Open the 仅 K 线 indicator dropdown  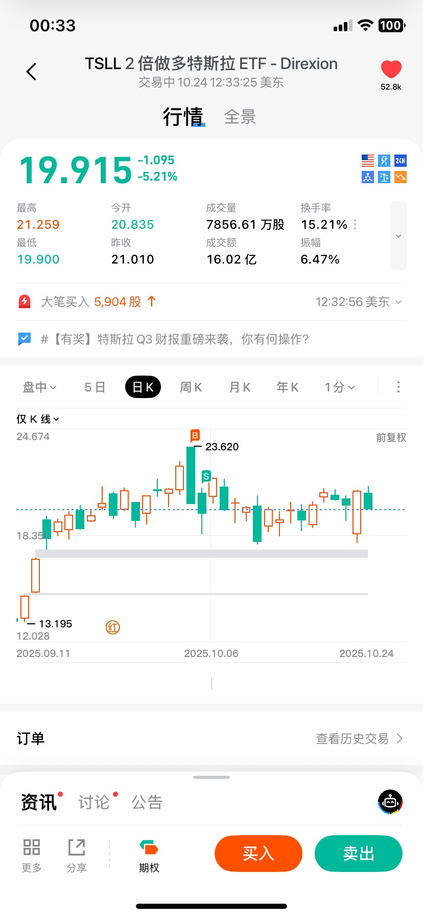(x=38, y=419)
